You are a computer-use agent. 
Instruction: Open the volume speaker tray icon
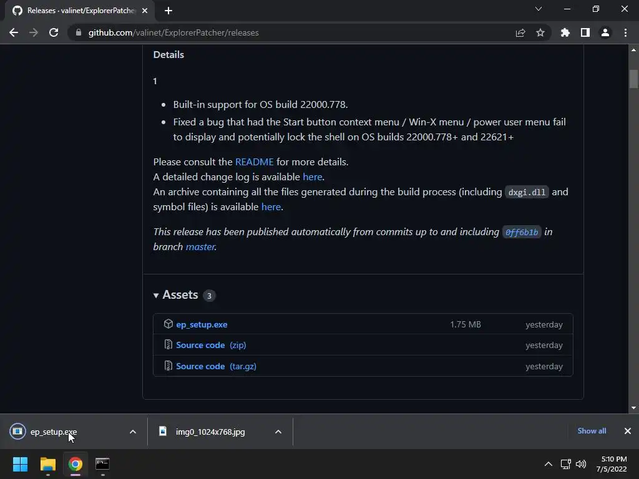pos(581,464)
